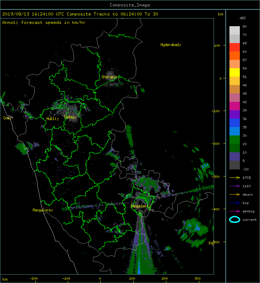Click the Composite_Image title text
Screen dimensions: 260x283
tap(130, 5)
